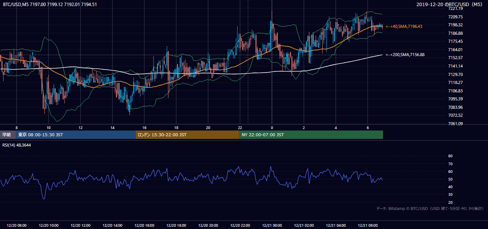Select the 200 SMA 7156.88 label
This screenshot has height=229, width=488.
(405, 55)
